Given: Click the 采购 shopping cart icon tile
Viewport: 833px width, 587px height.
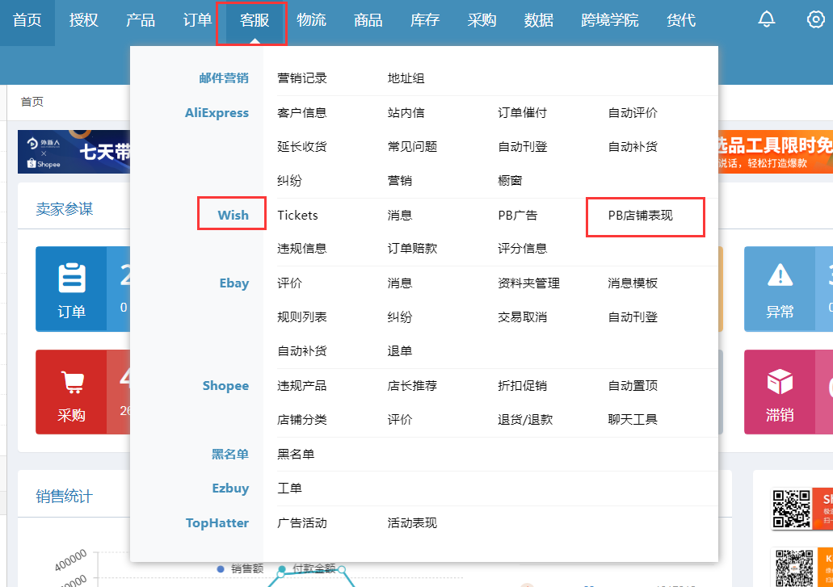Looking at the screenshot, I should (x=71, y=392).
